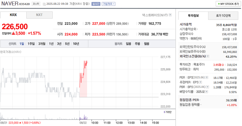
Task: Click the 전일 value 223,000
Action: (71, 24)
